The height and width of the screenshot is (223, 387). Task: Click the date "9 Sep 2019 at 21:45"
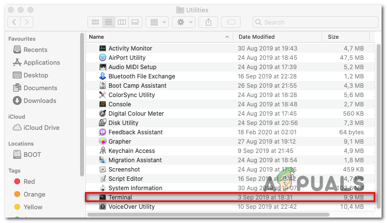coord(265,151)
